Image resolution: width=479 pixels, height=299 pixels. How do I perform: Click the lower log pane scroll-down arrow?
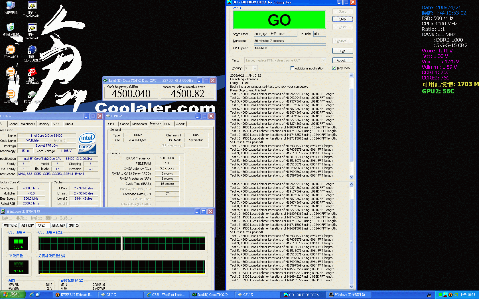pos(351,286)
